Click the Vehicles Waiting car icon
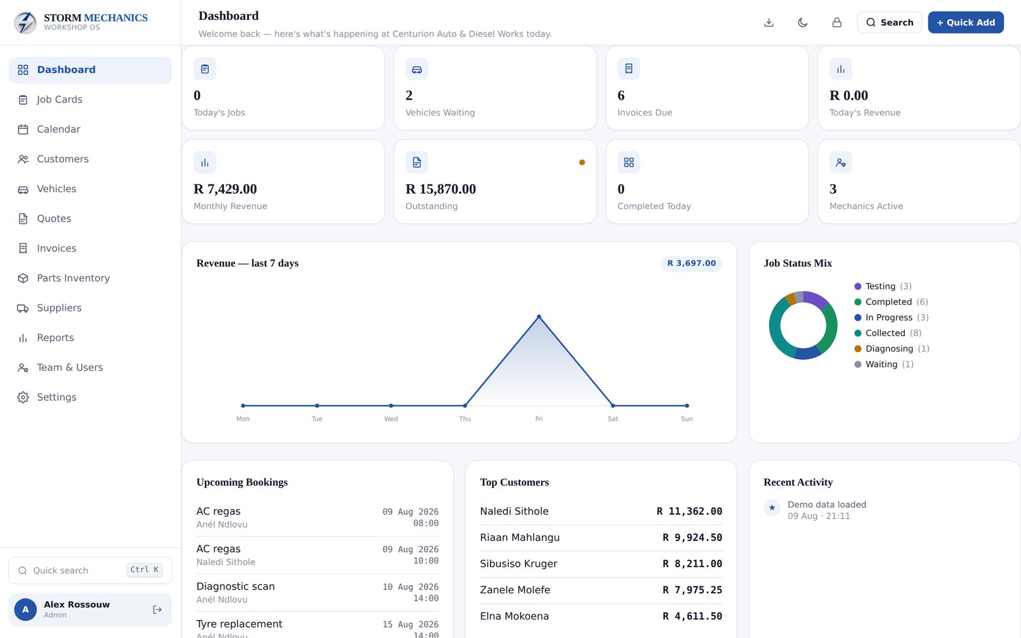 [x=417, y=69]
